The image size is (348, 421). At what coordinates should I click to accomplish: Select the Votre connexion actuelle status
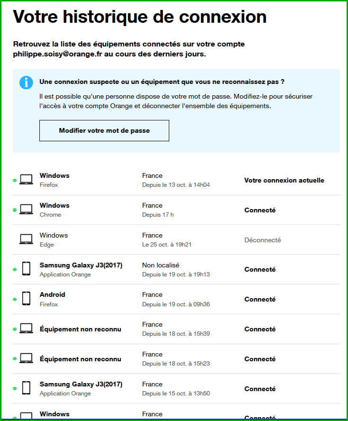[x=284, y=180]
